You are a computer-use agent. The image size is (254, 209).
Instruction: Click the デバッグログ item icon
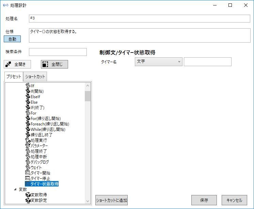(28, 162)
